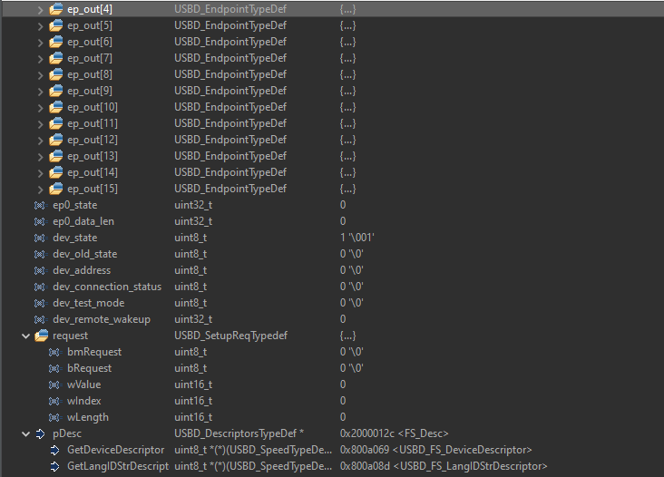
Task: Expand ep_out[13] chevron
Action: point(40,157)
